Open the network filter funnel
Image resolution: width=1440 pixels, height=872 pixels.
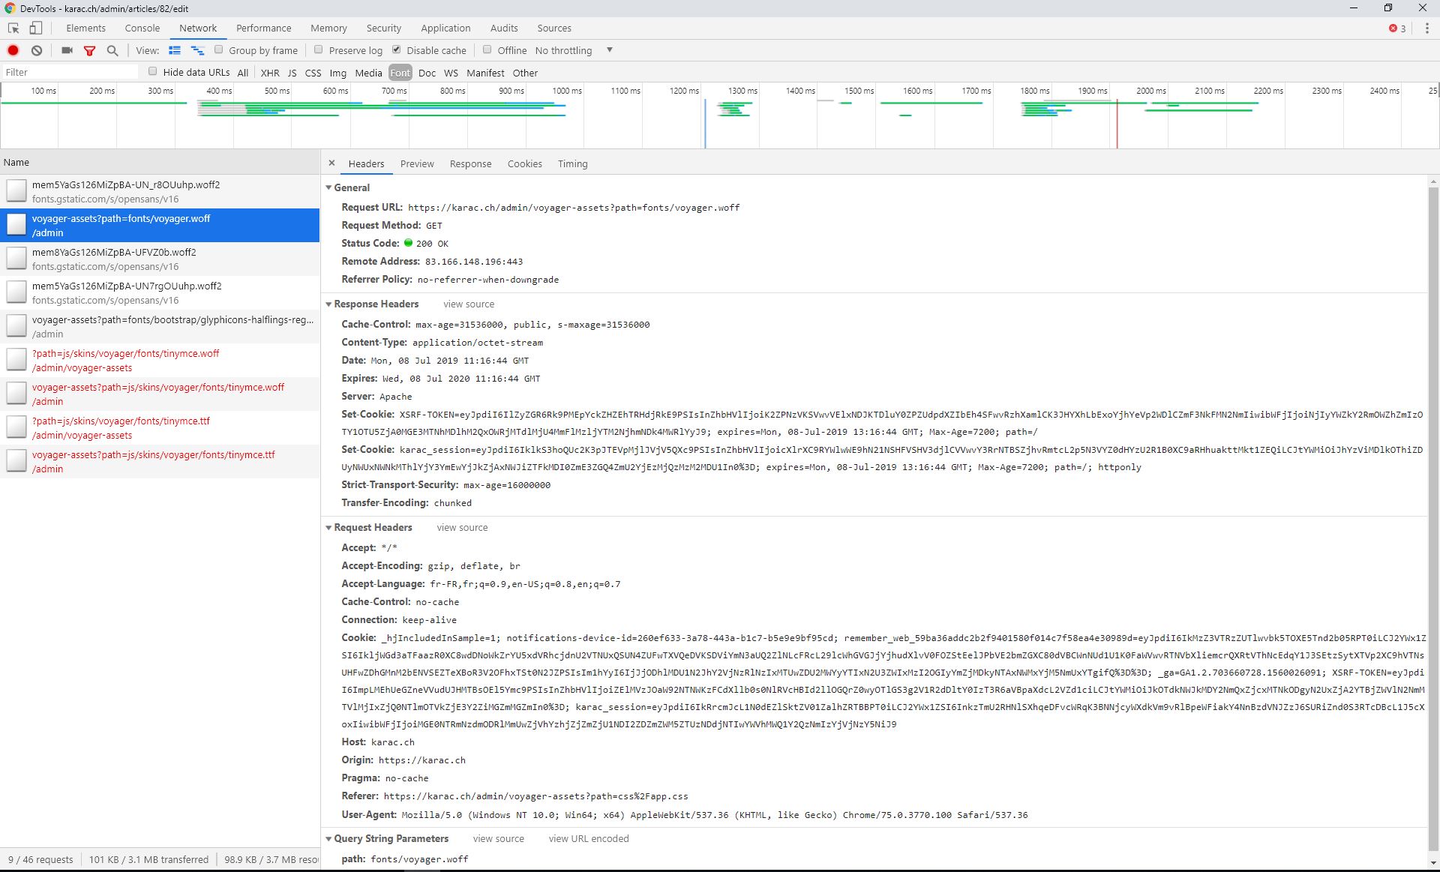point(89,50)
